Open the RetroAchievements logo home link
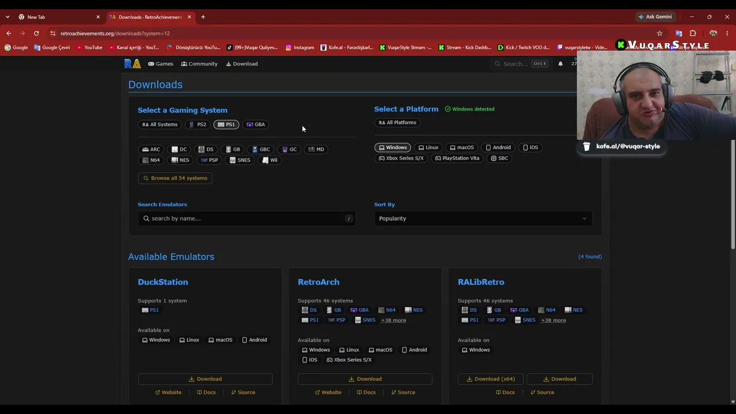Viewport: 736px width, 414px height. [132, 64]
